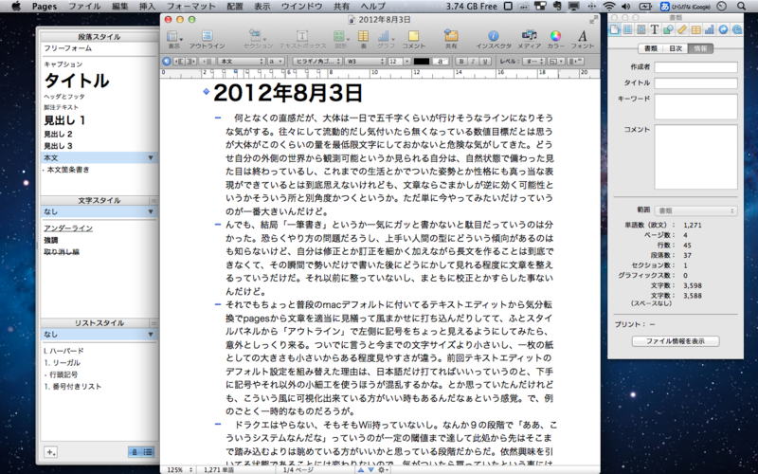Click the add style plus button
Viewport: 758px width, 474px height.
(x=50, y=452)
